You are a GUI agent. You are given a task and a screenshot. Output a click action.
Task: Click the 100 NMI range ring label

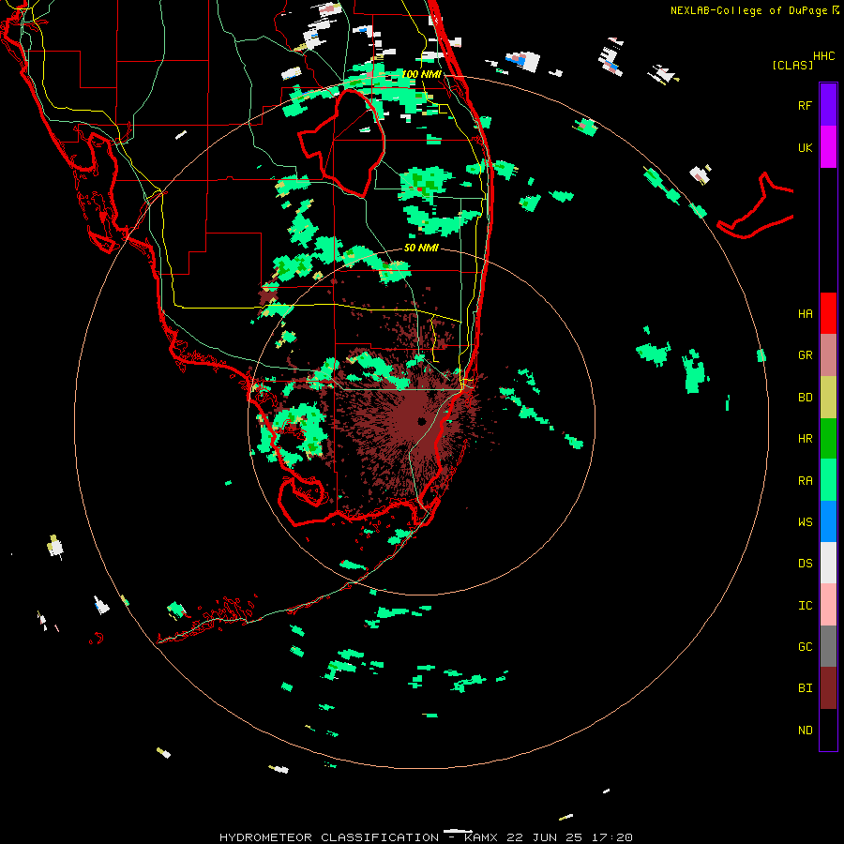(x=421, y=74)
